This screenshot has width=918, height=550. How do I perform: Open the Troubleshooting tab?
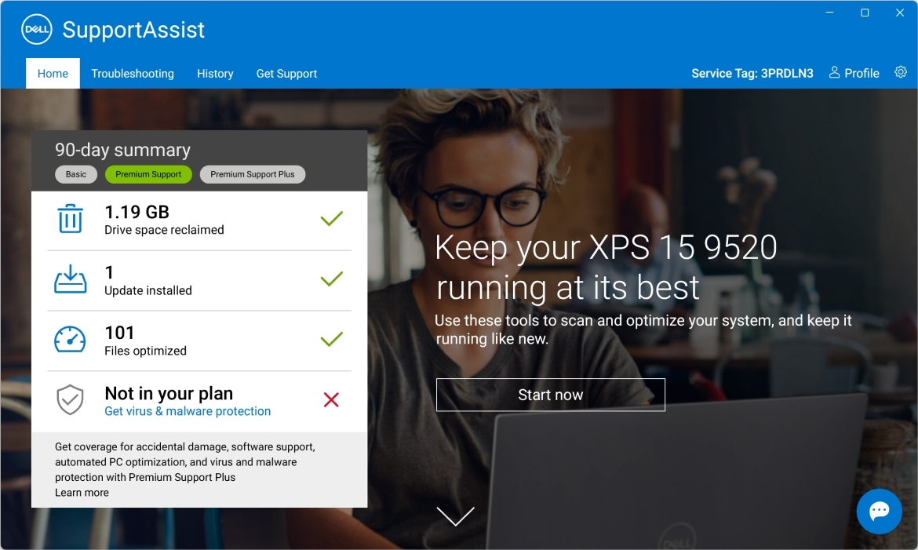(x=133, y=73)
